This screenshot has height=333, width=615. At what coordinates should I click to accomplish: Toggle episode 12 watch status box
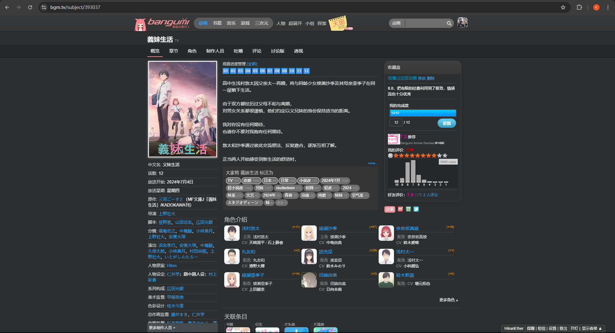[307, 71]
